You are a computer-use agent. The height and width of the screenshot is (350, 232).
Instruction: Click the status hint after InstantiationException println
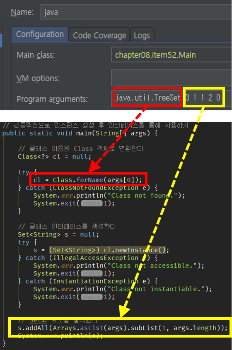[x=92, y=297]
